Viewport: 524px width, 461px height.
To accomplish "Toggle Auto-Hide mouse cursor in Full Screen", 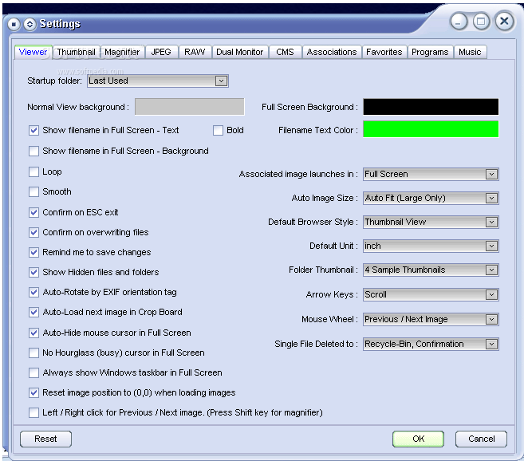I will pyautogui.click(x=33, y=333).
